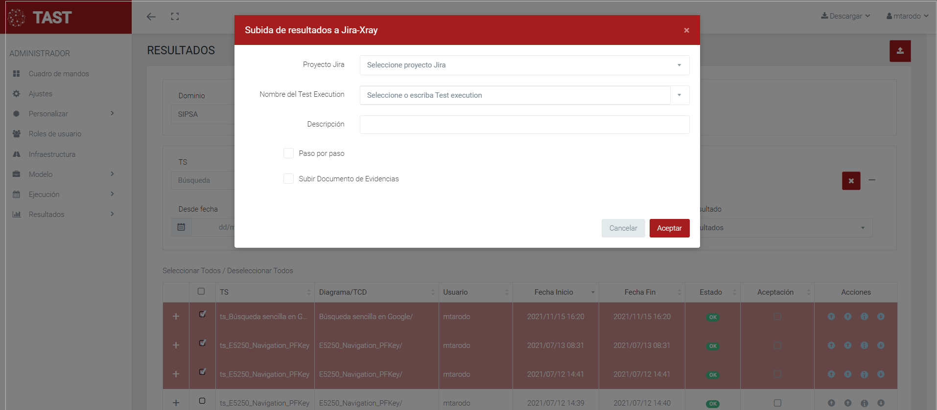This screenshot has height=410, width=937.
Task: Toggle fullscreen mode icon
Action: [x=175, y=17]
